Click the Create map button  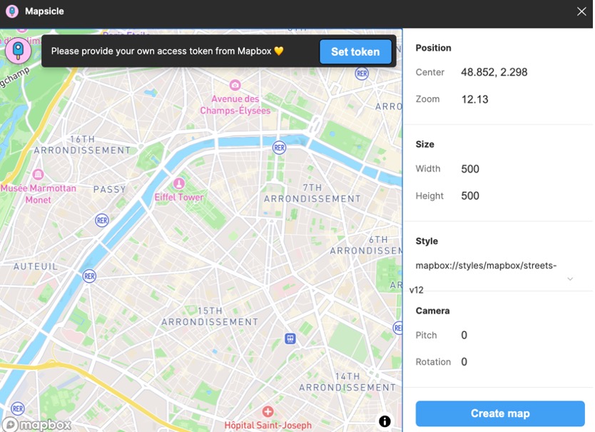click(499, 413)
